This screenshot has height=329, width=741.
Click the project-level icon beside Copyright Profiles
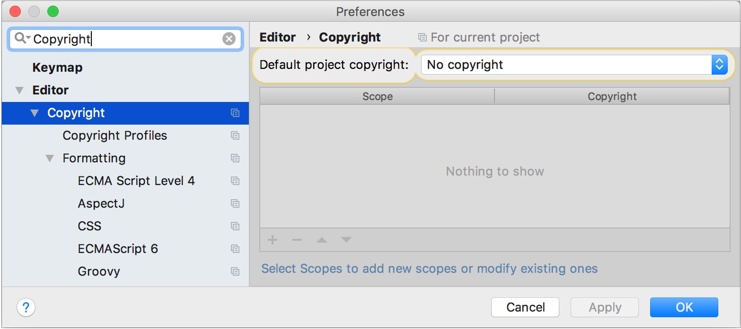tap(235, 135)
